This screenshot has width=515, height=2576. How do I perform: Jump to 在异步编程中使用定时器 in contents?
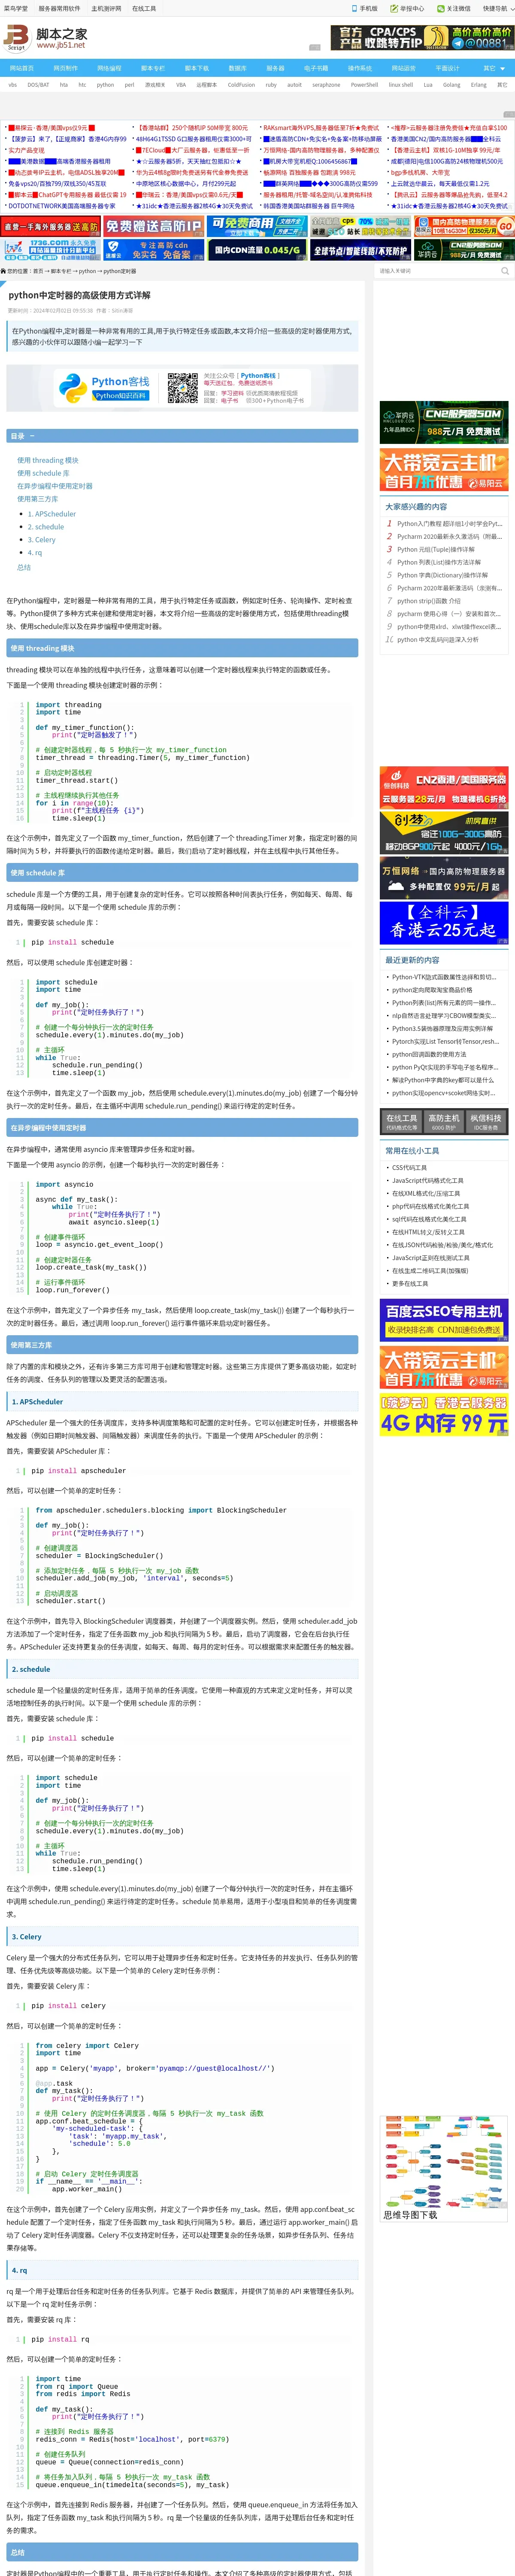pos(54,486)
